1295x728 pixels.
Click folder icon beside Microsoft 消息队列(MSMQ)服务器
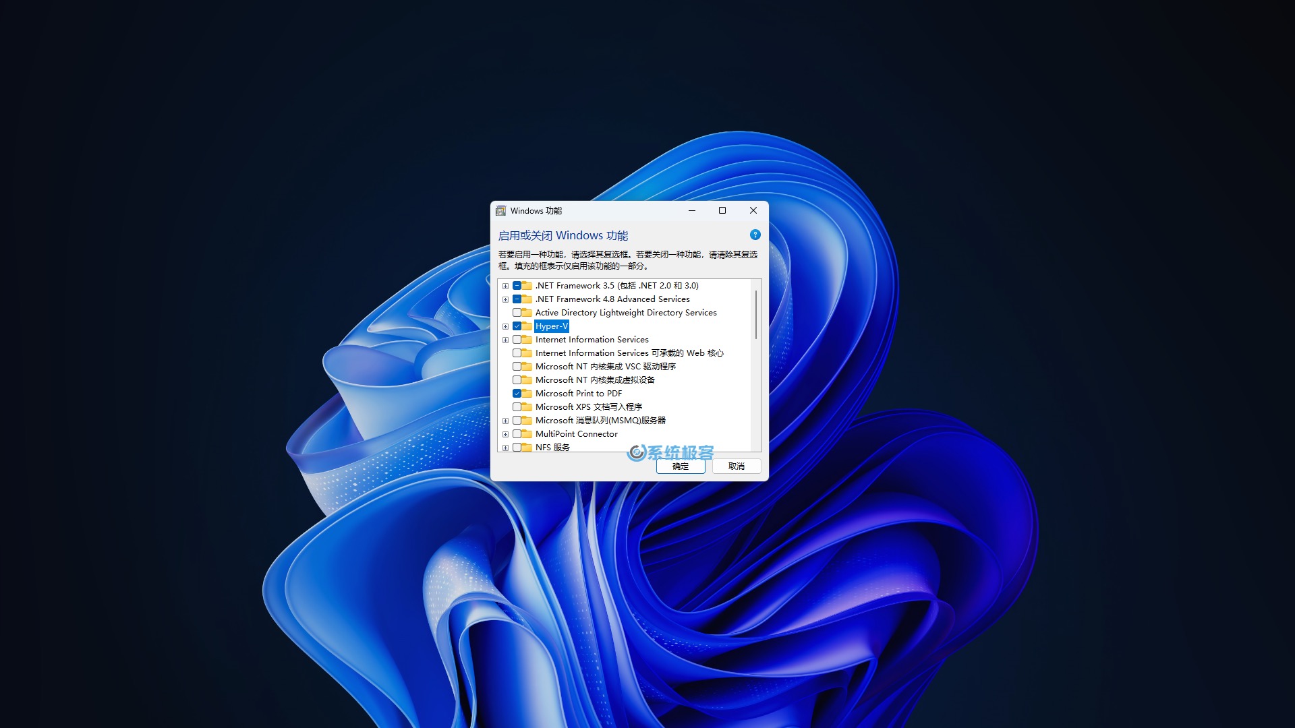pyautogui.click(x=527, y=421)
